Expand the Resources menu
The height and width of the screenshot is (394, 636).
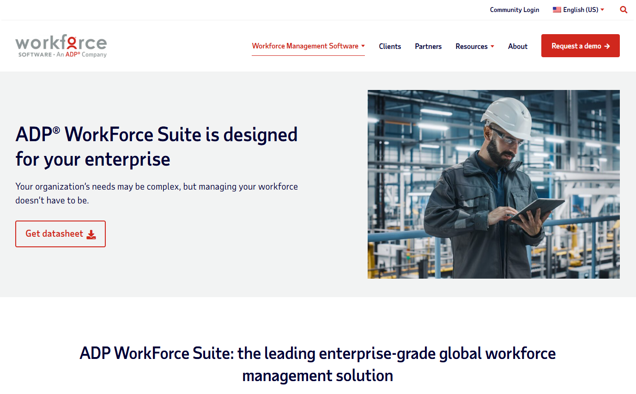[475, 46]
